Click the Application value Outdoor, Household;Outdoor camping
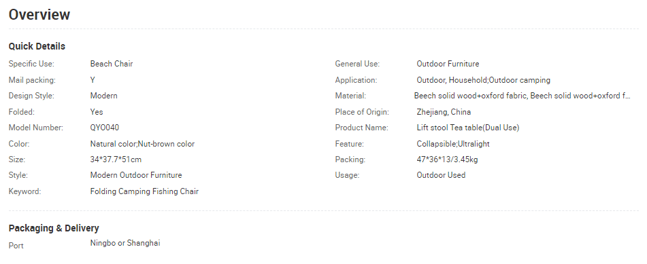This screenshot has height=264, width=647. point(483,80)
